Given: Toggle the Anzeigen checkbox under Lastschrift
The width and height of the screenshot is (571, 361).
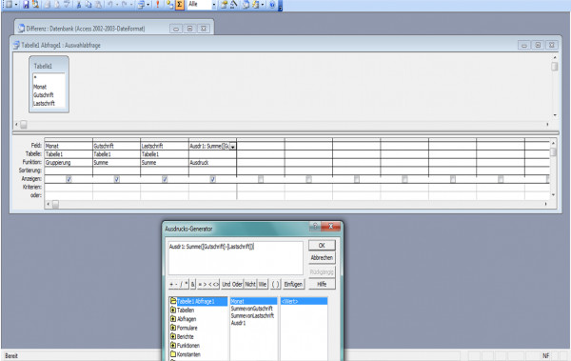Looking at the screenshot, I should click(x=165, y=179).
